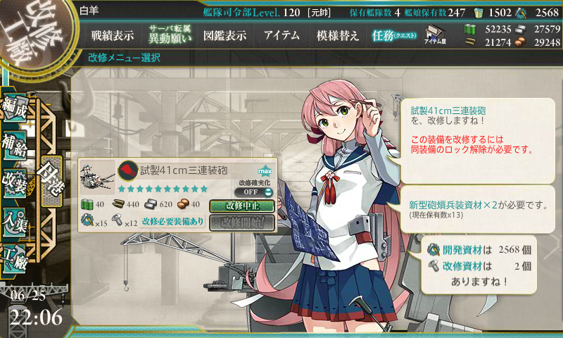Open the 改装 remodel icon
Viewport: 563px width, 338px height.
14,183
